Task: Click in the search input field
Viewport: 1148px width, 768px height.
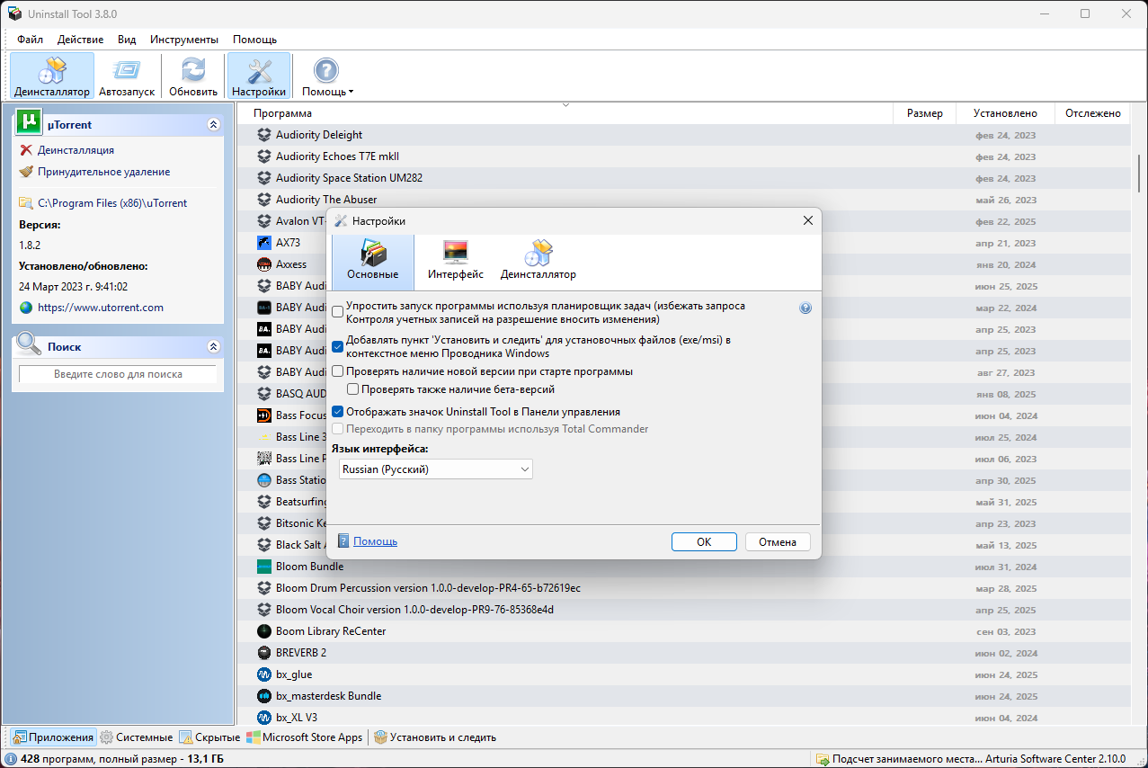Action: tap(118, 374)
